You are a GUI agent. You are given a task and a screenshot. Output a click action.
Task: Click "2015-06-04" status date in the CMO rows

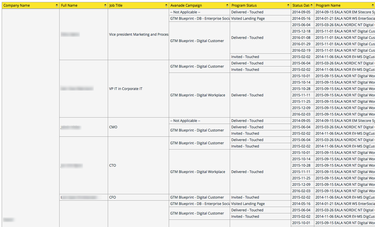(303, 127)
